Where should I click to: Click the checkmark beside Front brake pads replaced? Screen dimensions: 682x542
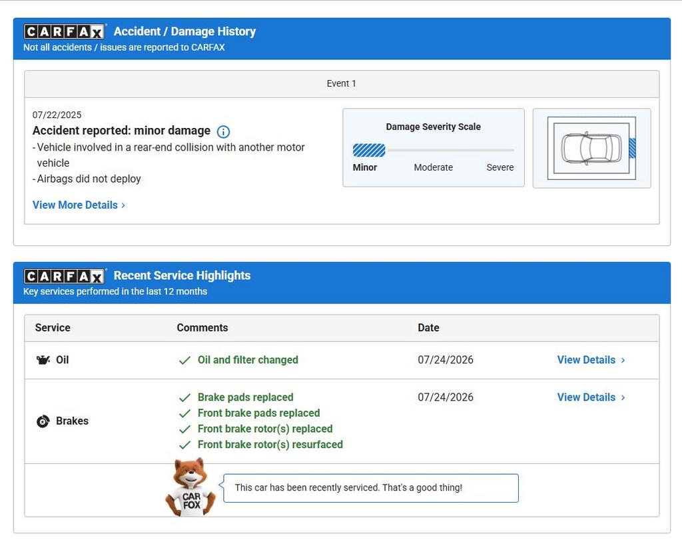(x=185, y=413)
